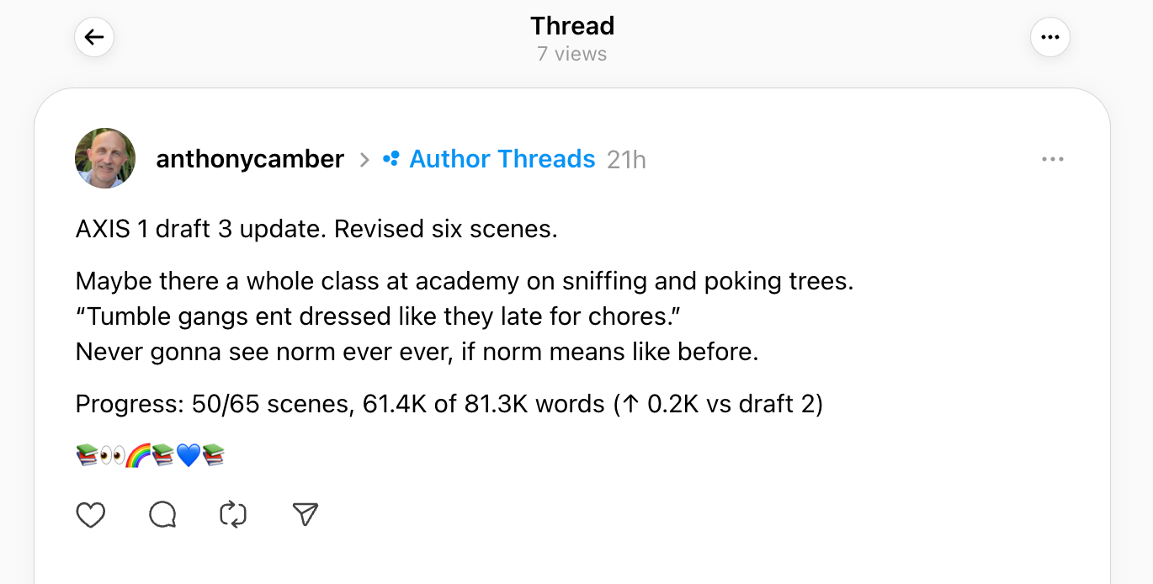Click the rainbow emoji in the post

pyautogui.click(x=137, y=456)
